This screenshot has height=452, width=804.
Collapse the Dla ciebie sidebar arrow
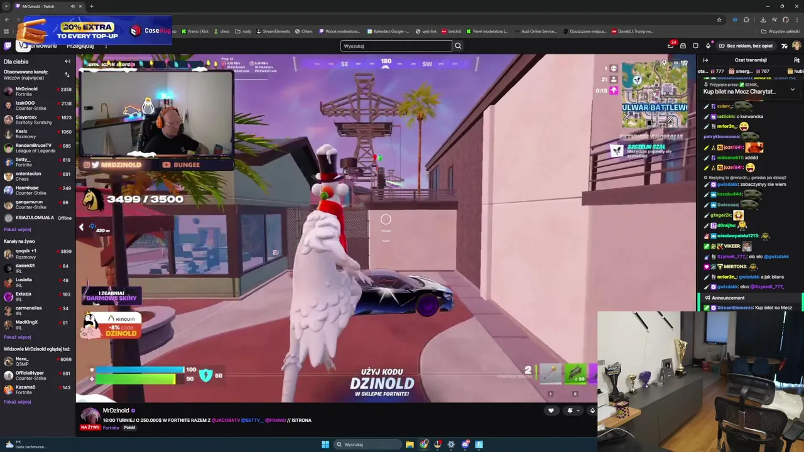click(67, 62)
